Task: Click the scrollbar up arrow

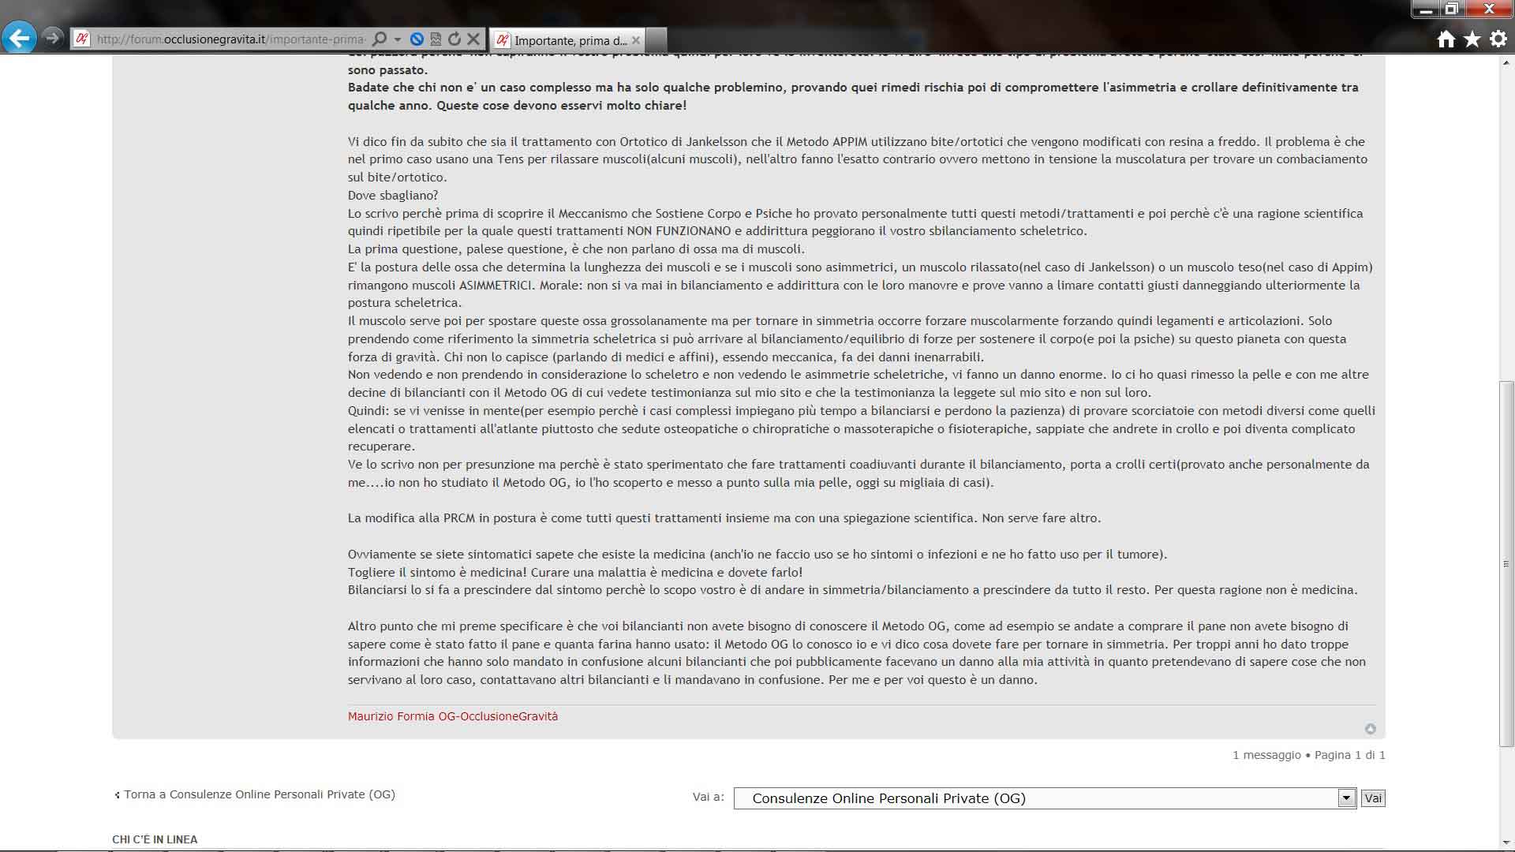Action: click(1506, 62)
